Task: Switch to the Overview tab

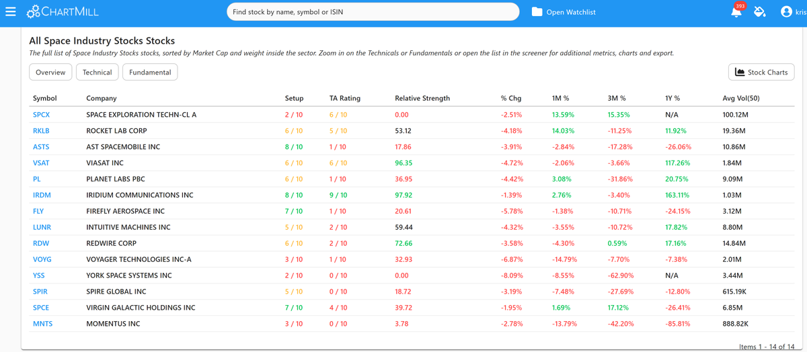Action: [50, 72]
